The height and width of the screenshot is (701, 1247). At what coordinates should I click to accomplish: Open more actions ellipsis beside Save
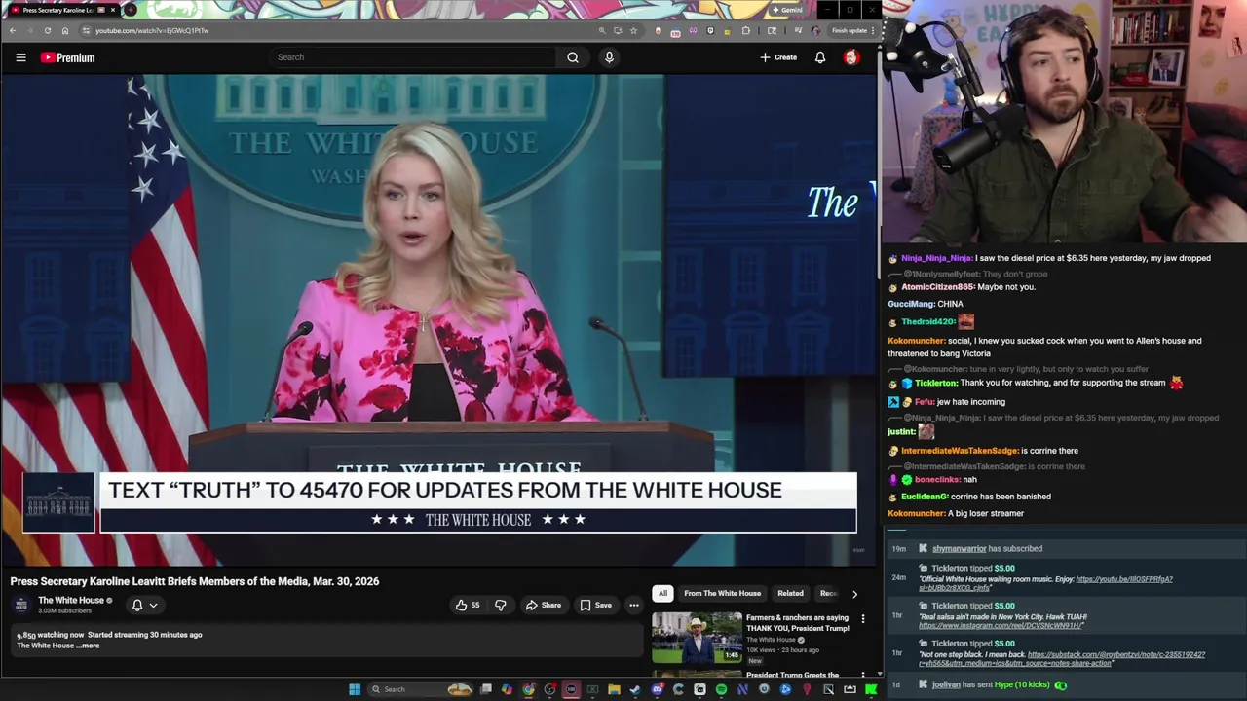pyautogui.click(x=633, y=605)
